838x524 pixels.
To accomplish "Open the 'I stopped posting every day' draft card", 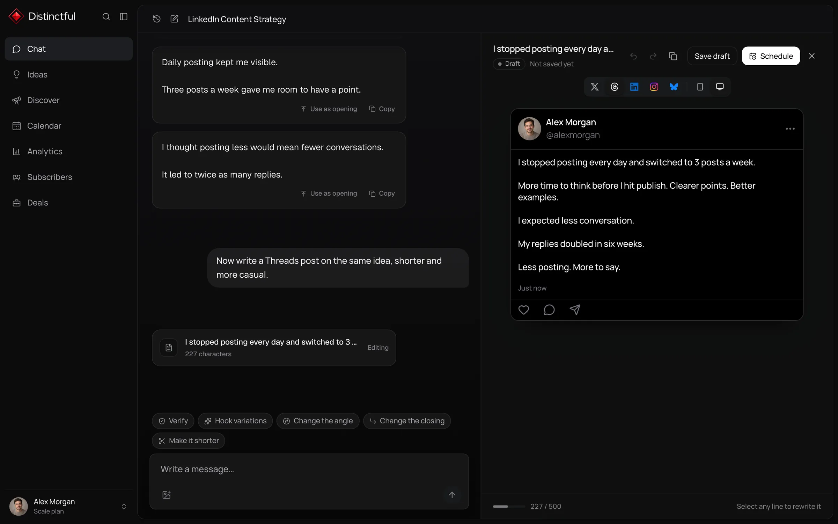I will tap(274, 348).
